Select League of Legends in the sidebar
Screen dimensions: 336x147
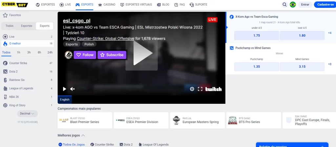pos(28,88)
